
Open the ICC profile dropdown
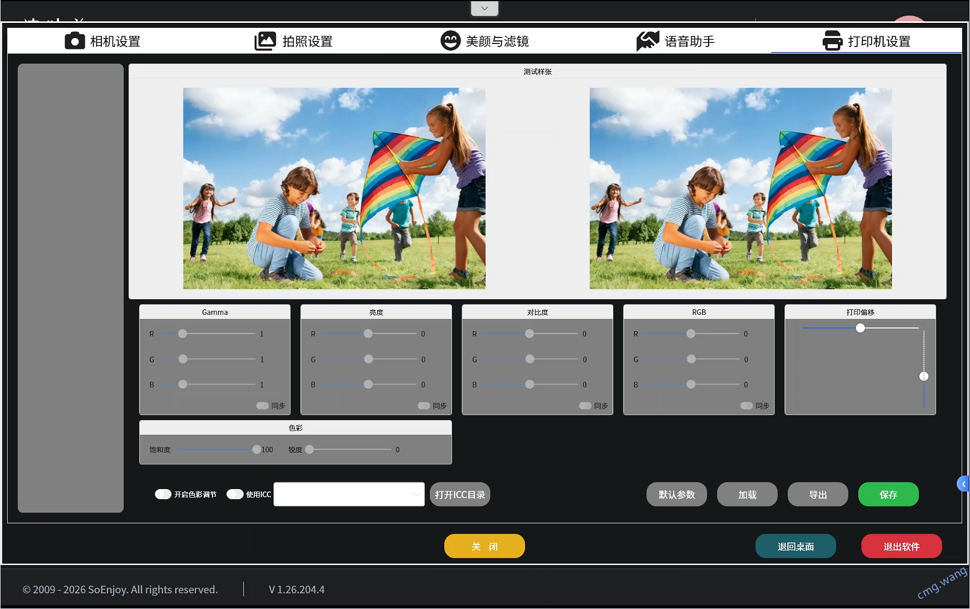[349, 494]
